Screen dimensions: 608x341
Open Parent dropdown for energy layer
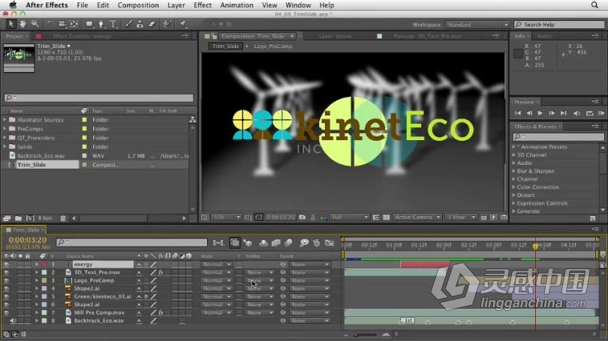coord(310,265)
